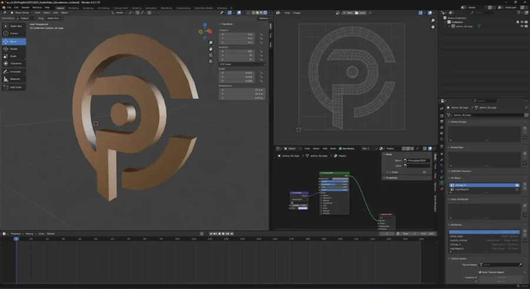Open the Object Mode dropdown
Viewport: 530px width, 289px height.
(21, 12)
